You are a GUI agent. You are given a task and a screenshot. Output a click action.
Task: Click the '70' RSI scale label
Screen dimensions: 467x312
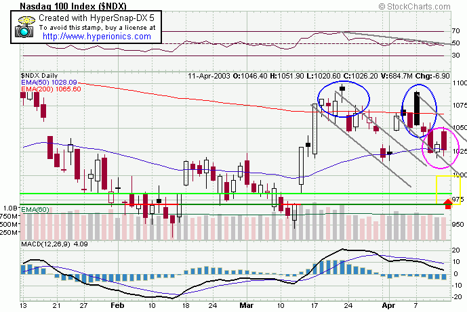pyautogui.click(x=455, y=31)
